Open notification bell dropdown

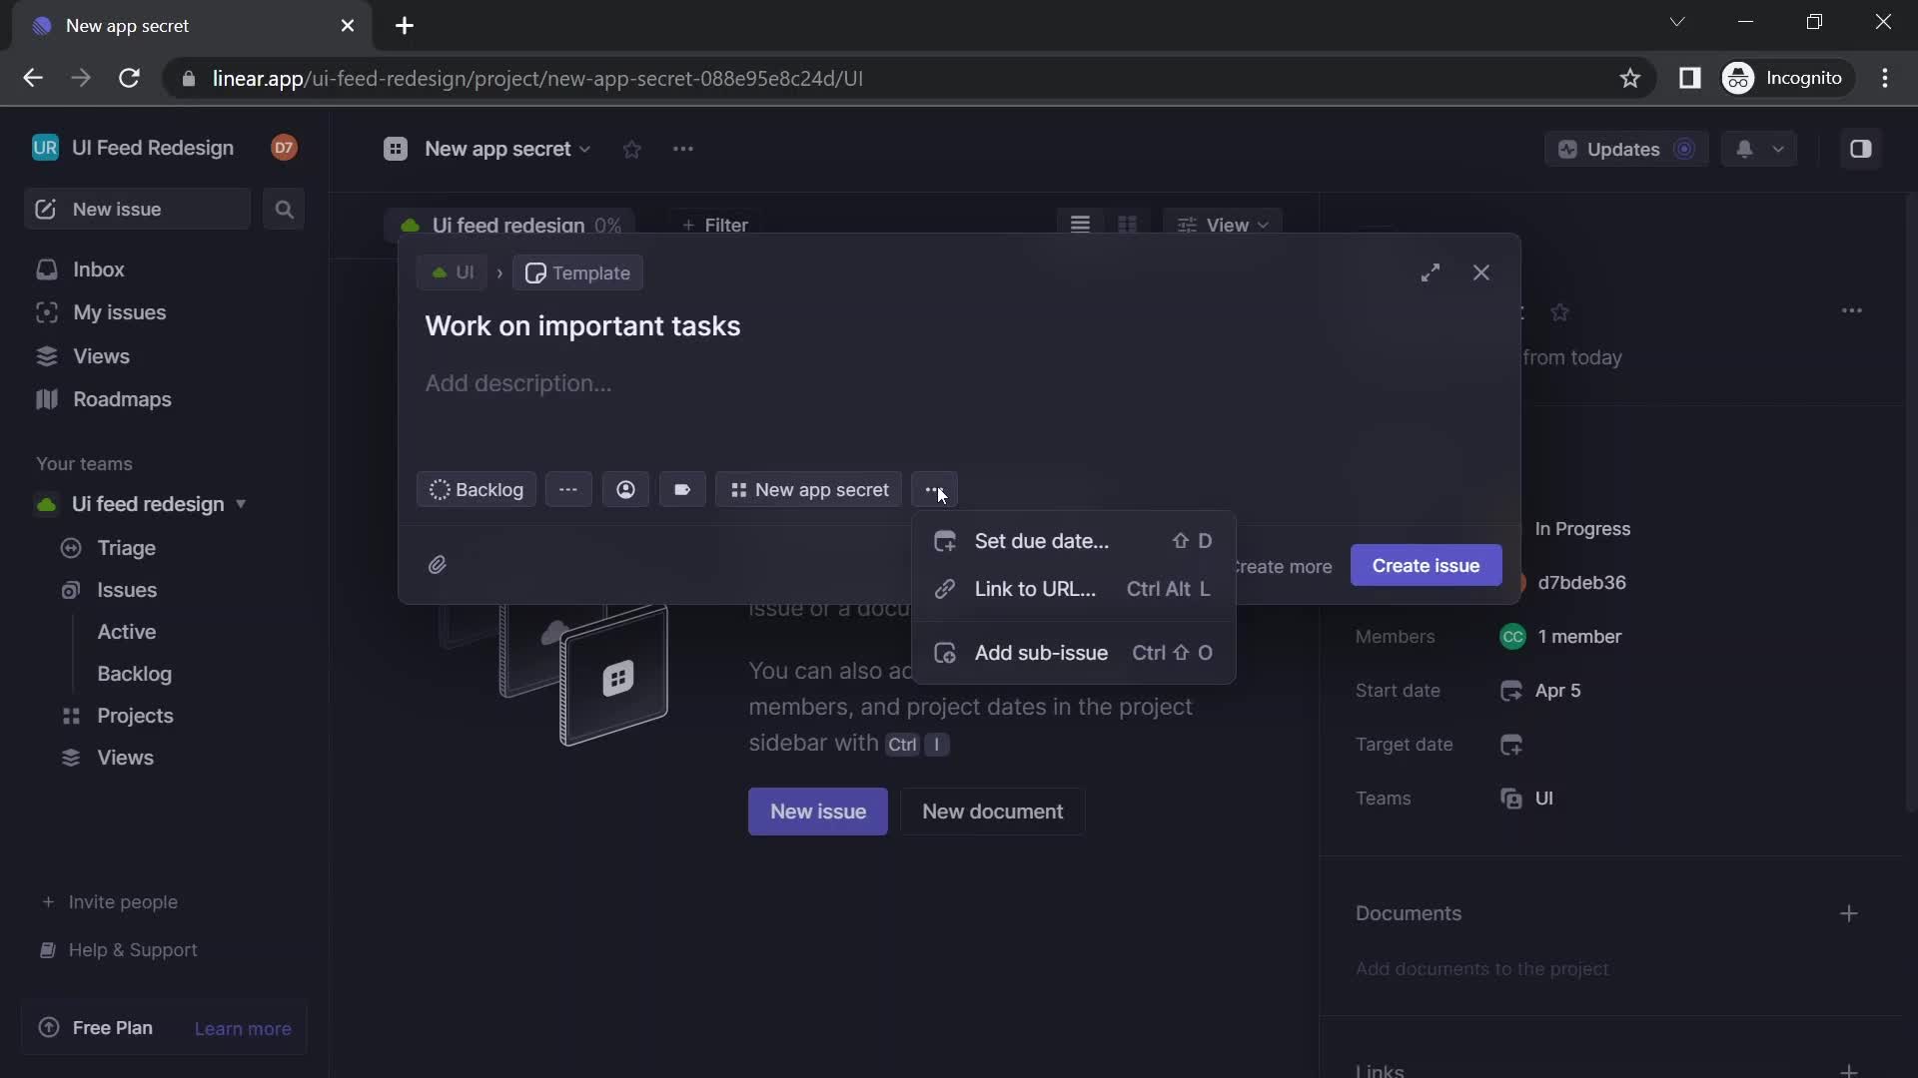(1759, 149)
